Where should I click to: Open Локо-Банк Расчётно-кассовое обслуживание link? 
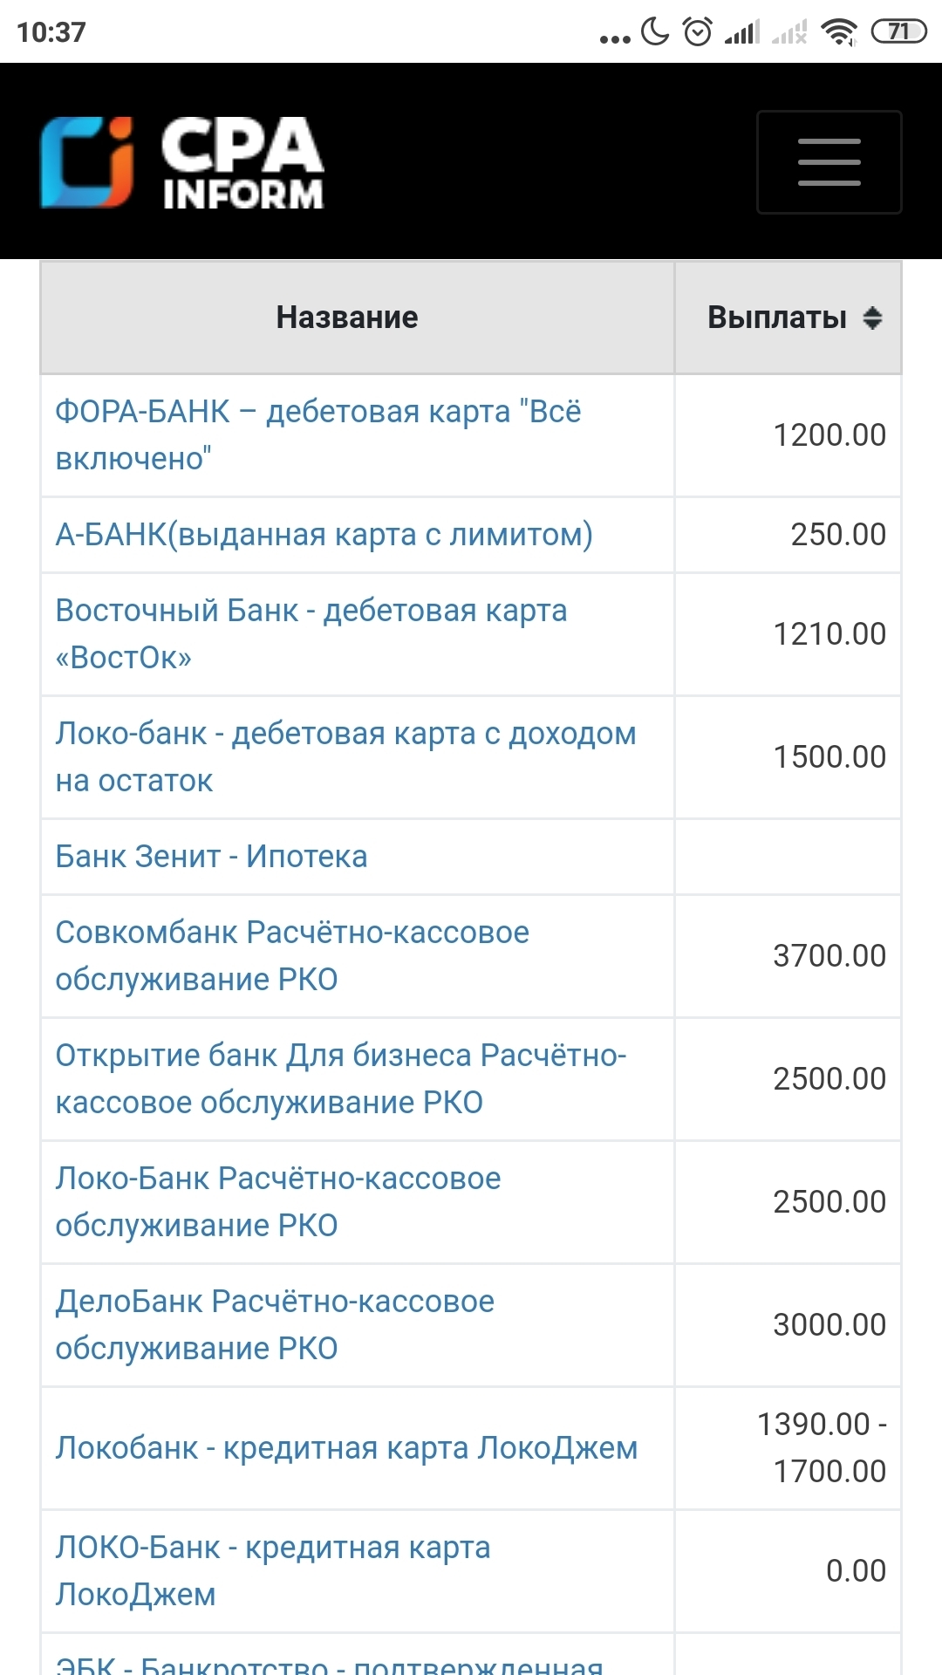[278, 1201]
